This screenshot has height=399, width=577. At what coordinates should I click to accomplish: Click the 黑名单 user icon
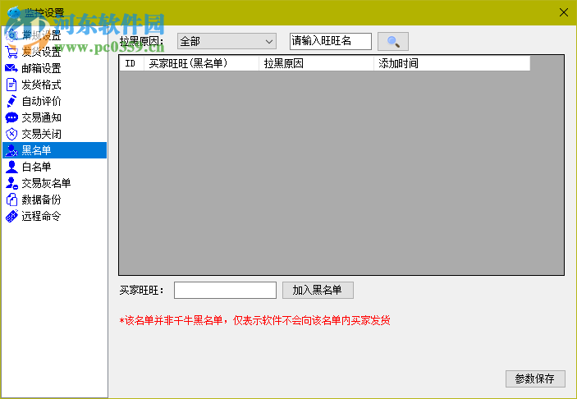point(11,150)
